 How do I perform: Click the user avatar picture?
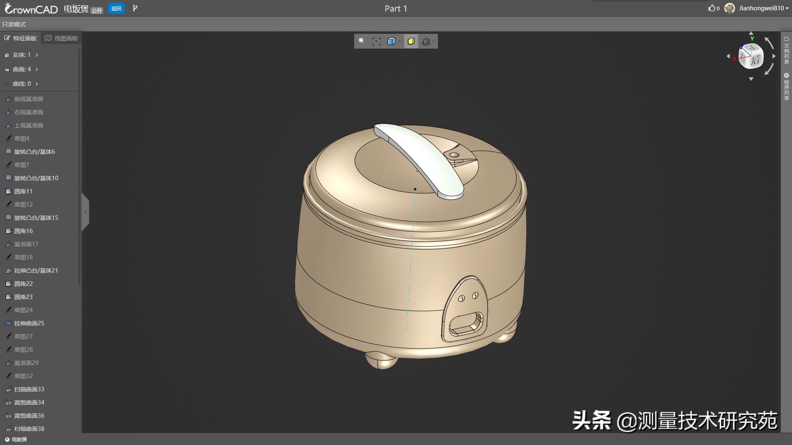coord(730,8)
